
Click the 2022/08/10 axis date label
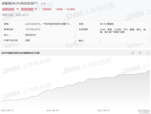pos(7,110)
